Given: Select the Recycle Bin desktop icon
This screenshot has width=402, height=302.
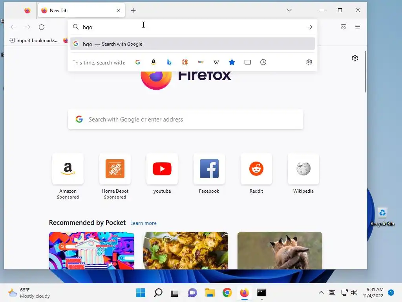Looking at the screenshot, I should (382, 217).
